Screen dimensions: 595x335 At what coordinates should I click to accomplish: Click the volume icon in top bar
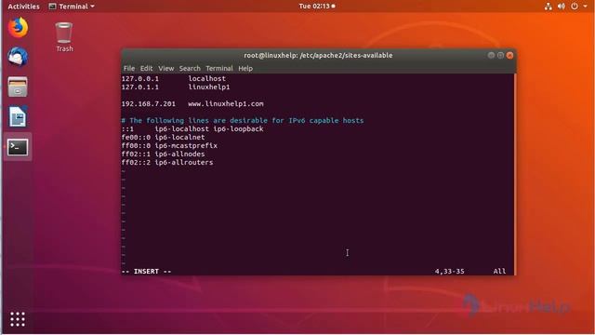562,7
